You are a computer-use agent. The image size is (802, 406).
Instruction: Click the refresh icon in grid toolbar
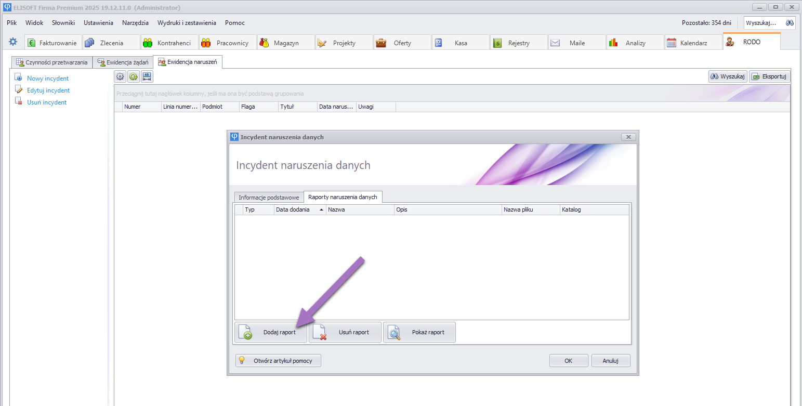coord(134,76)
